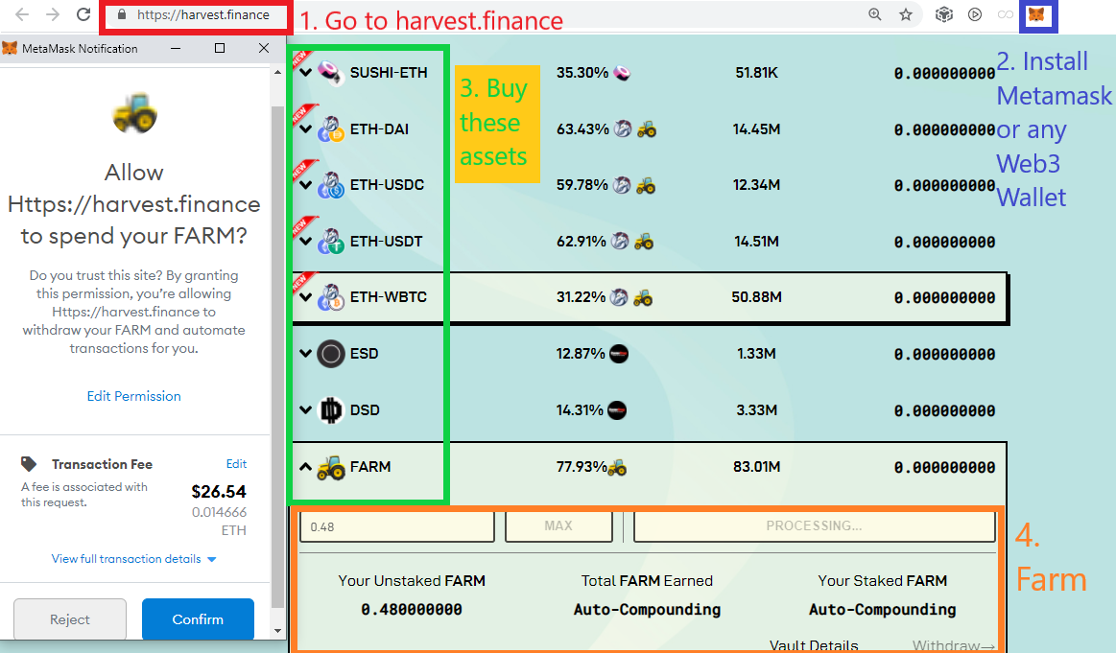Click the browser back arrow

point(22,14)
